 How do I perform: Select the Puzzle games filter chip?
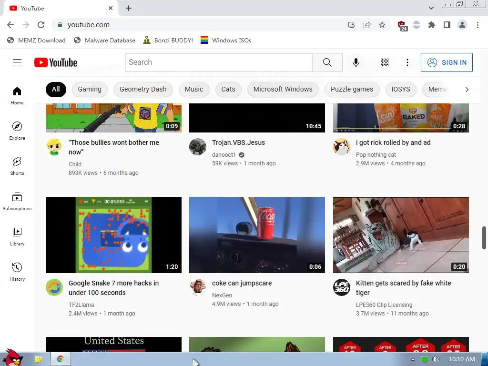click(x=352, y=89)
